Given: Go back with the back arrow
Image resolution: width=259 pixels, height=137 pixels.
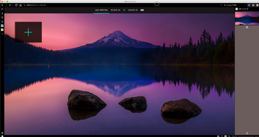Looking at the screenshot, I should [2, 5].
